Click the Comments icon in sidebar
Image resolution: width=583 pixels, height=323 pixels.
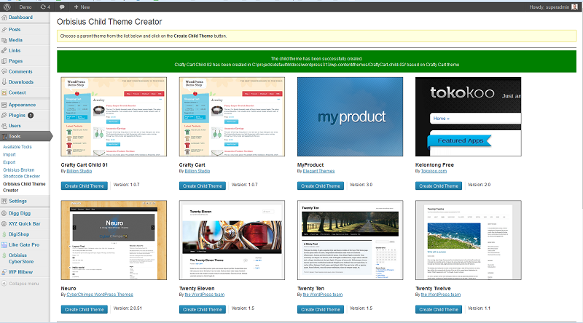(4, 71)
